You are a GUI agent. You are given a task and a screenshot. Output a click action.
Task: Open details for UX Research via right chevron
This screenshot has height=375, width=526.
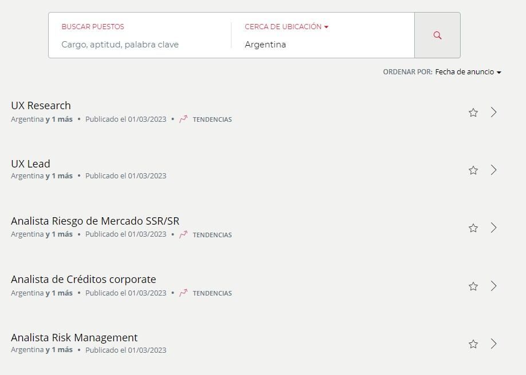pos(494,113)
